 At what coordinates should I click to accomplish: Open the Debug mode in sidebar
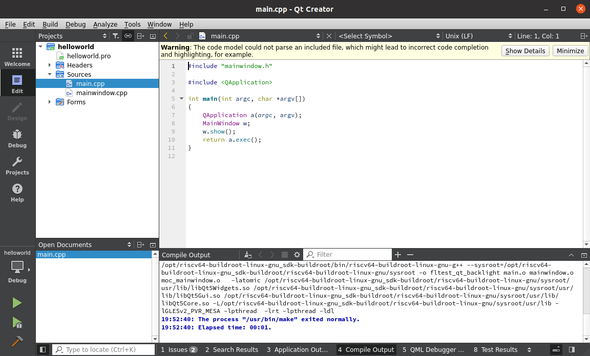(x=17, y=138)
